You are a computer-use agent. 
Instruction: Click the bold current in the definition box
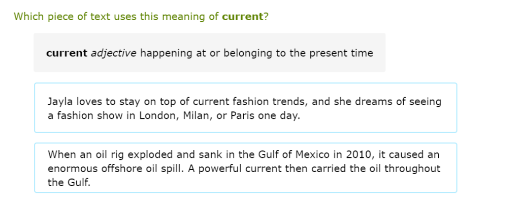[67, 53]
